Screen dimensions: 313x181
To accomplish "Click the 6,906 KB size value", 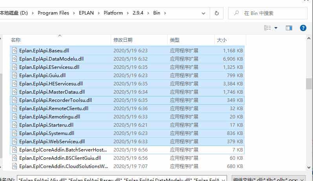I will tap(233, 59).
